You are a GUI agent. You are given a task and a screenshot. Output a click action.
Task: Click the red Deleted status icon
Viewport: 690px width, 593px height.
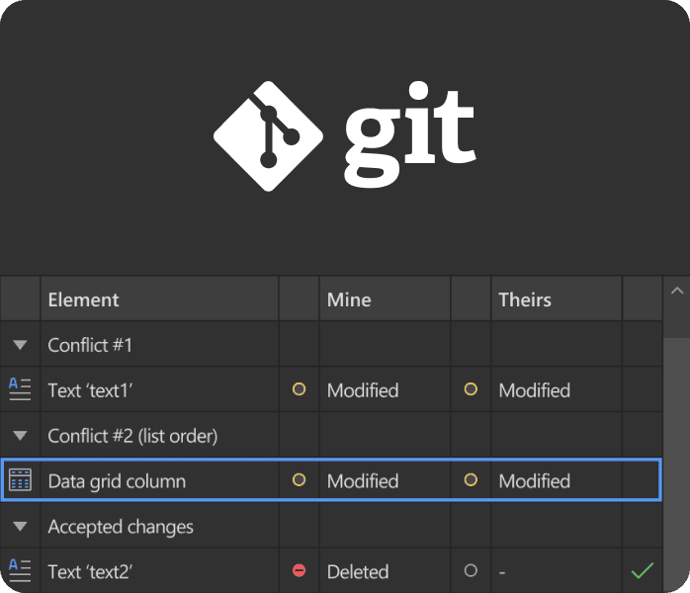299,570
